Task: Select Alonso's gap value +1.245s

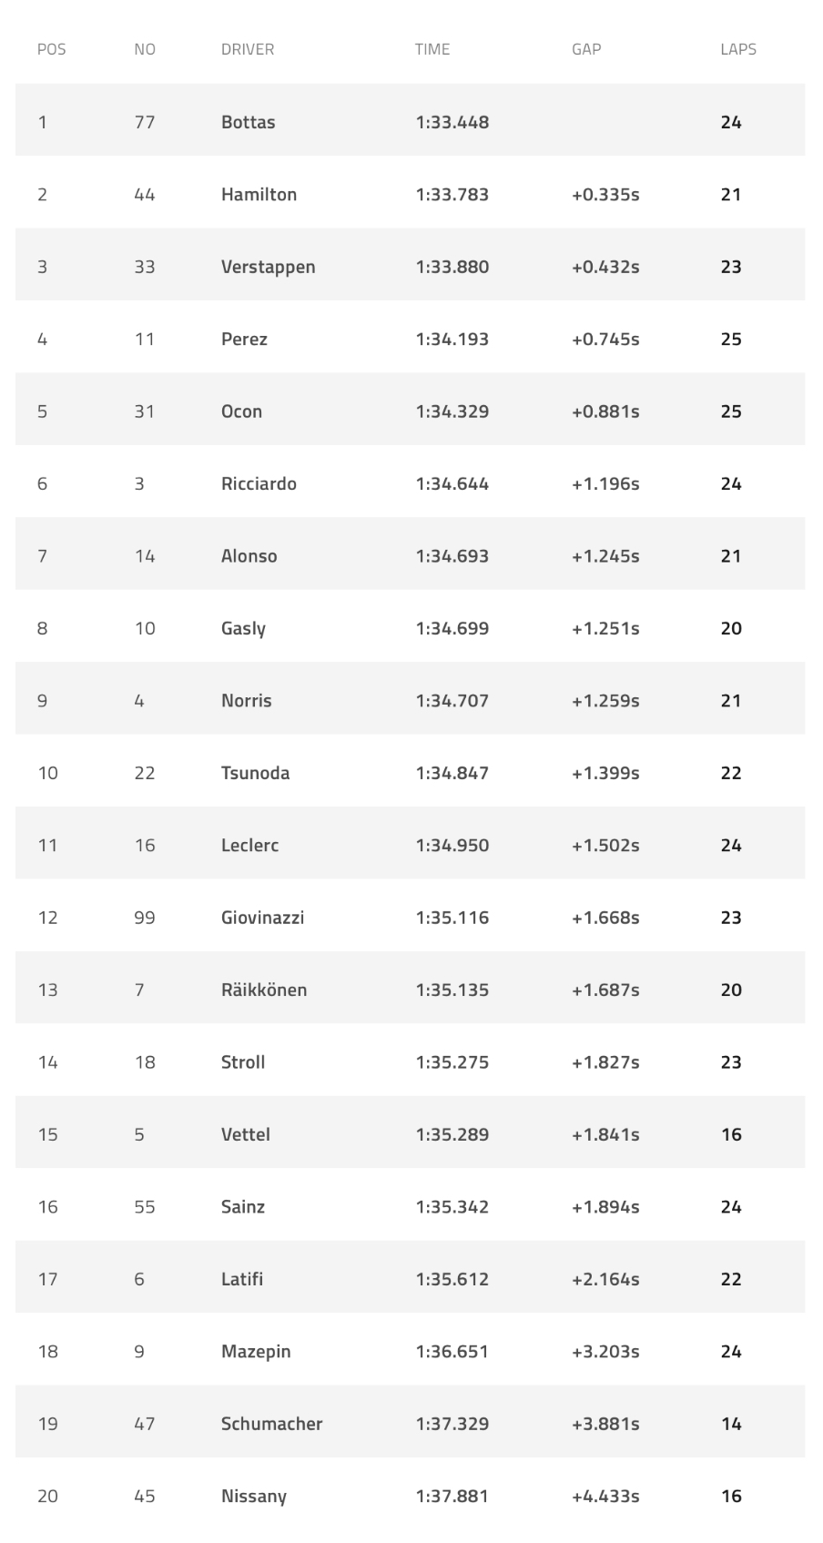Action: (605, 556)
